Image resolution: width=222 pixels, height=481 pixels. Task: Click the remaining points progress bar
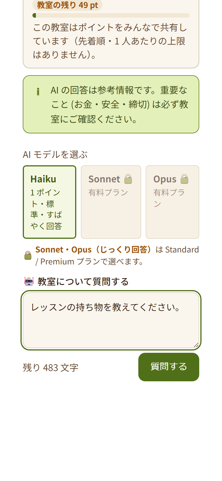pyautogui.click(x=111, y=15)
